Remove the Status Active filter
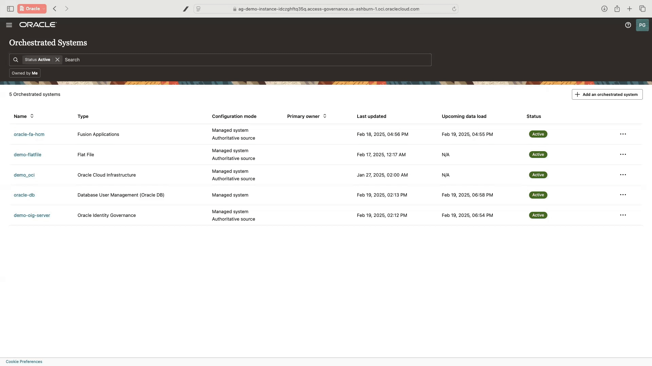Viewport: 652px width, 366px height. point(57,60)
